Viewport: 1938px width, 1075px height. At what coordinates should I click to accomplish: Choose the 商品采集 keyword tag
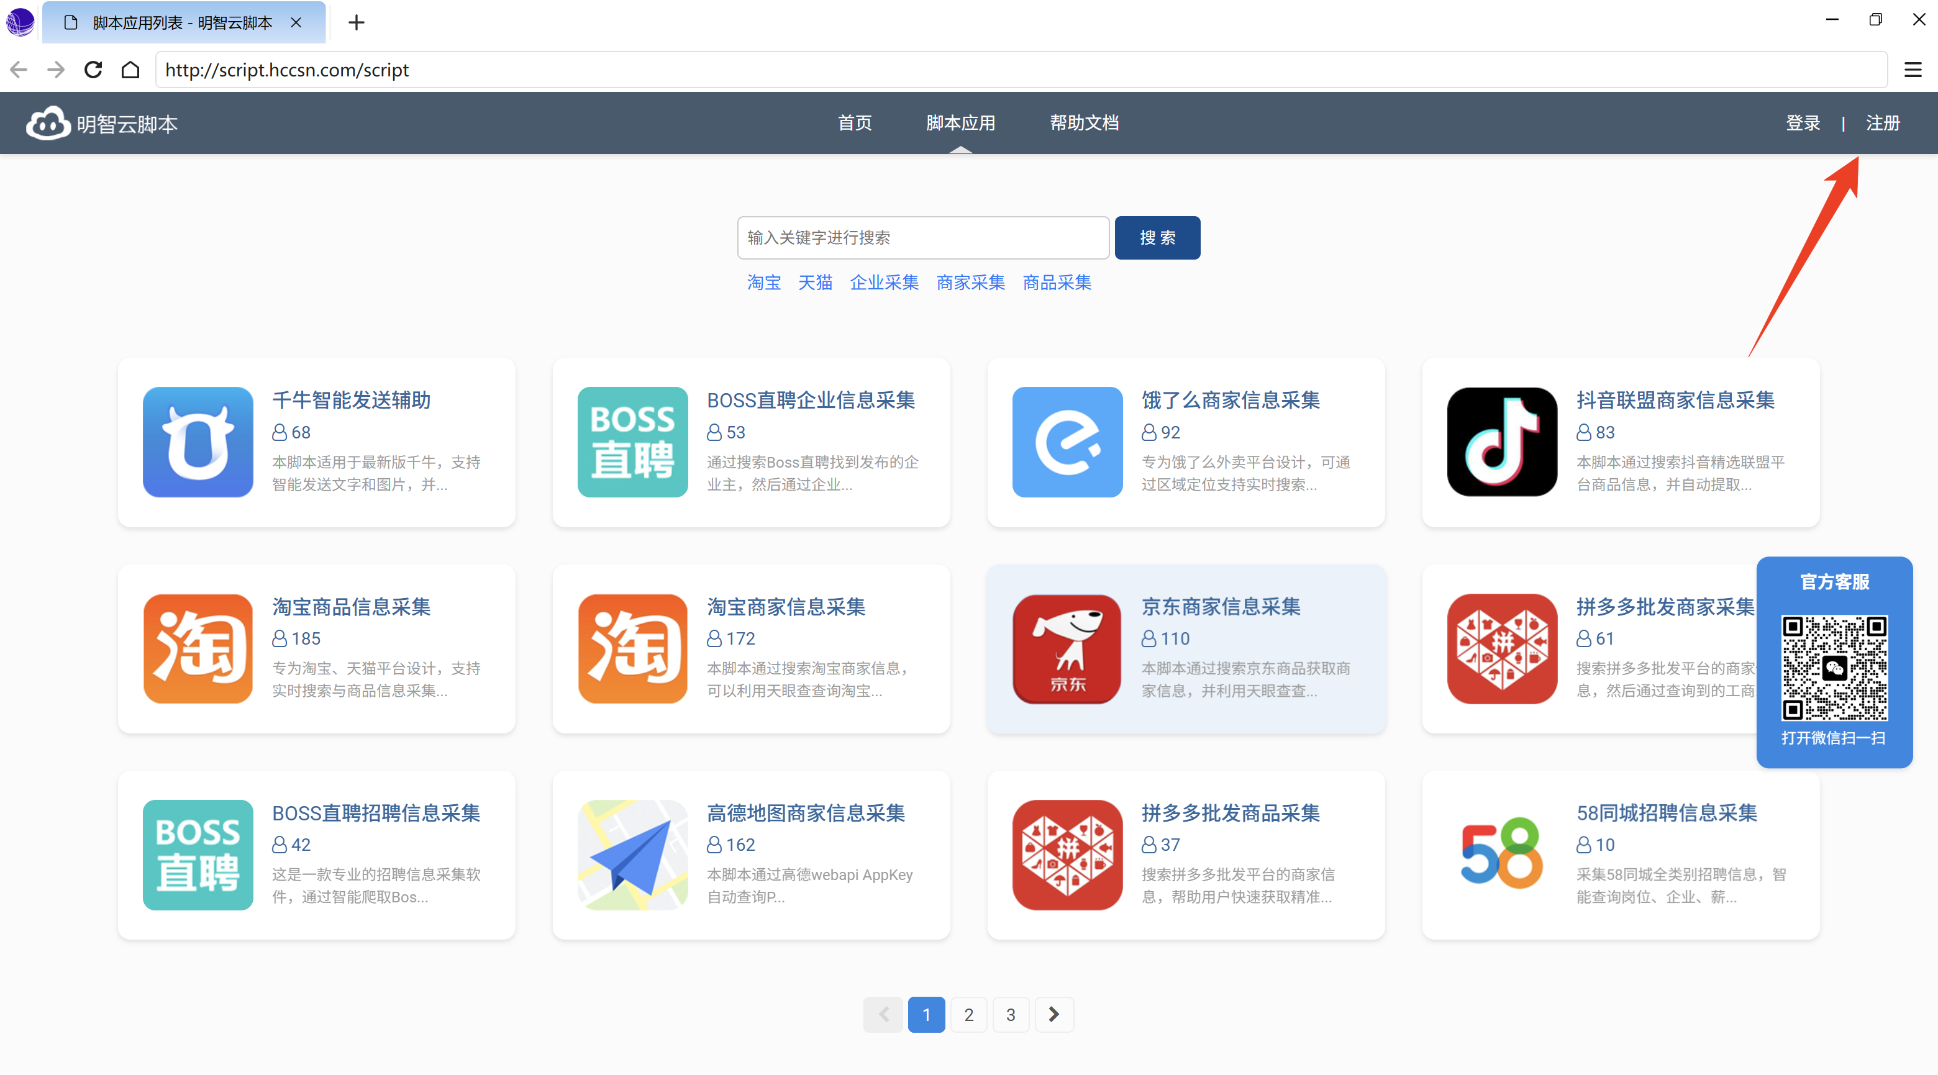[x=1058, y=282]
